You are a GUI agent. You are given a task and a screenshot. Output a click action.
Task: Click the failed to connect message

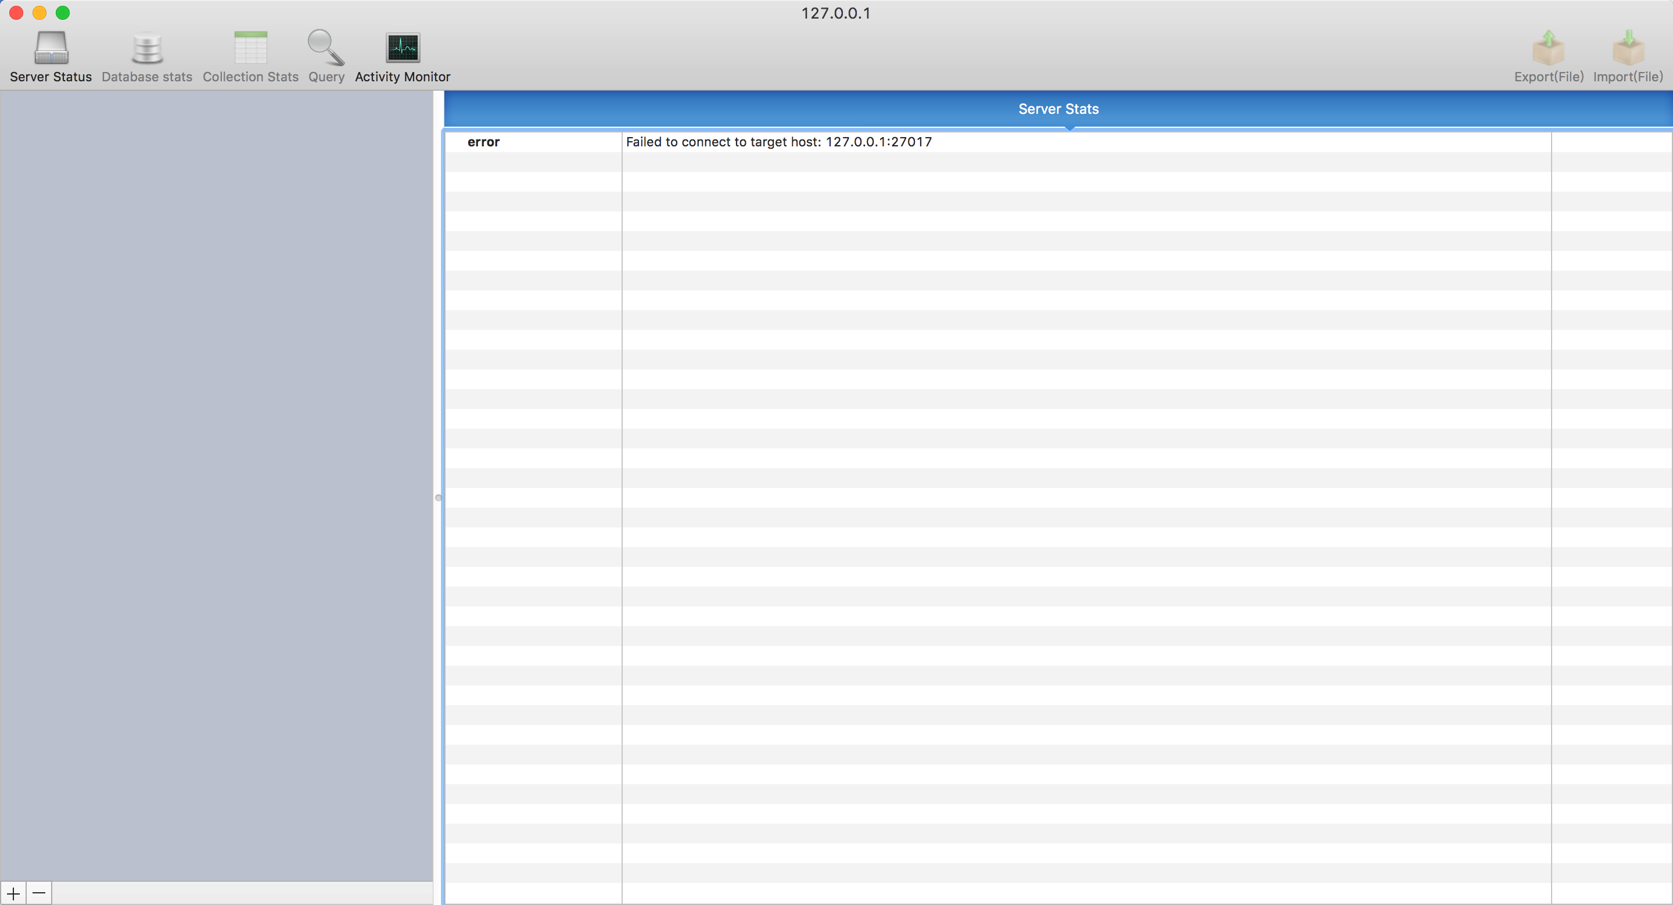click(x=778, y=142)
